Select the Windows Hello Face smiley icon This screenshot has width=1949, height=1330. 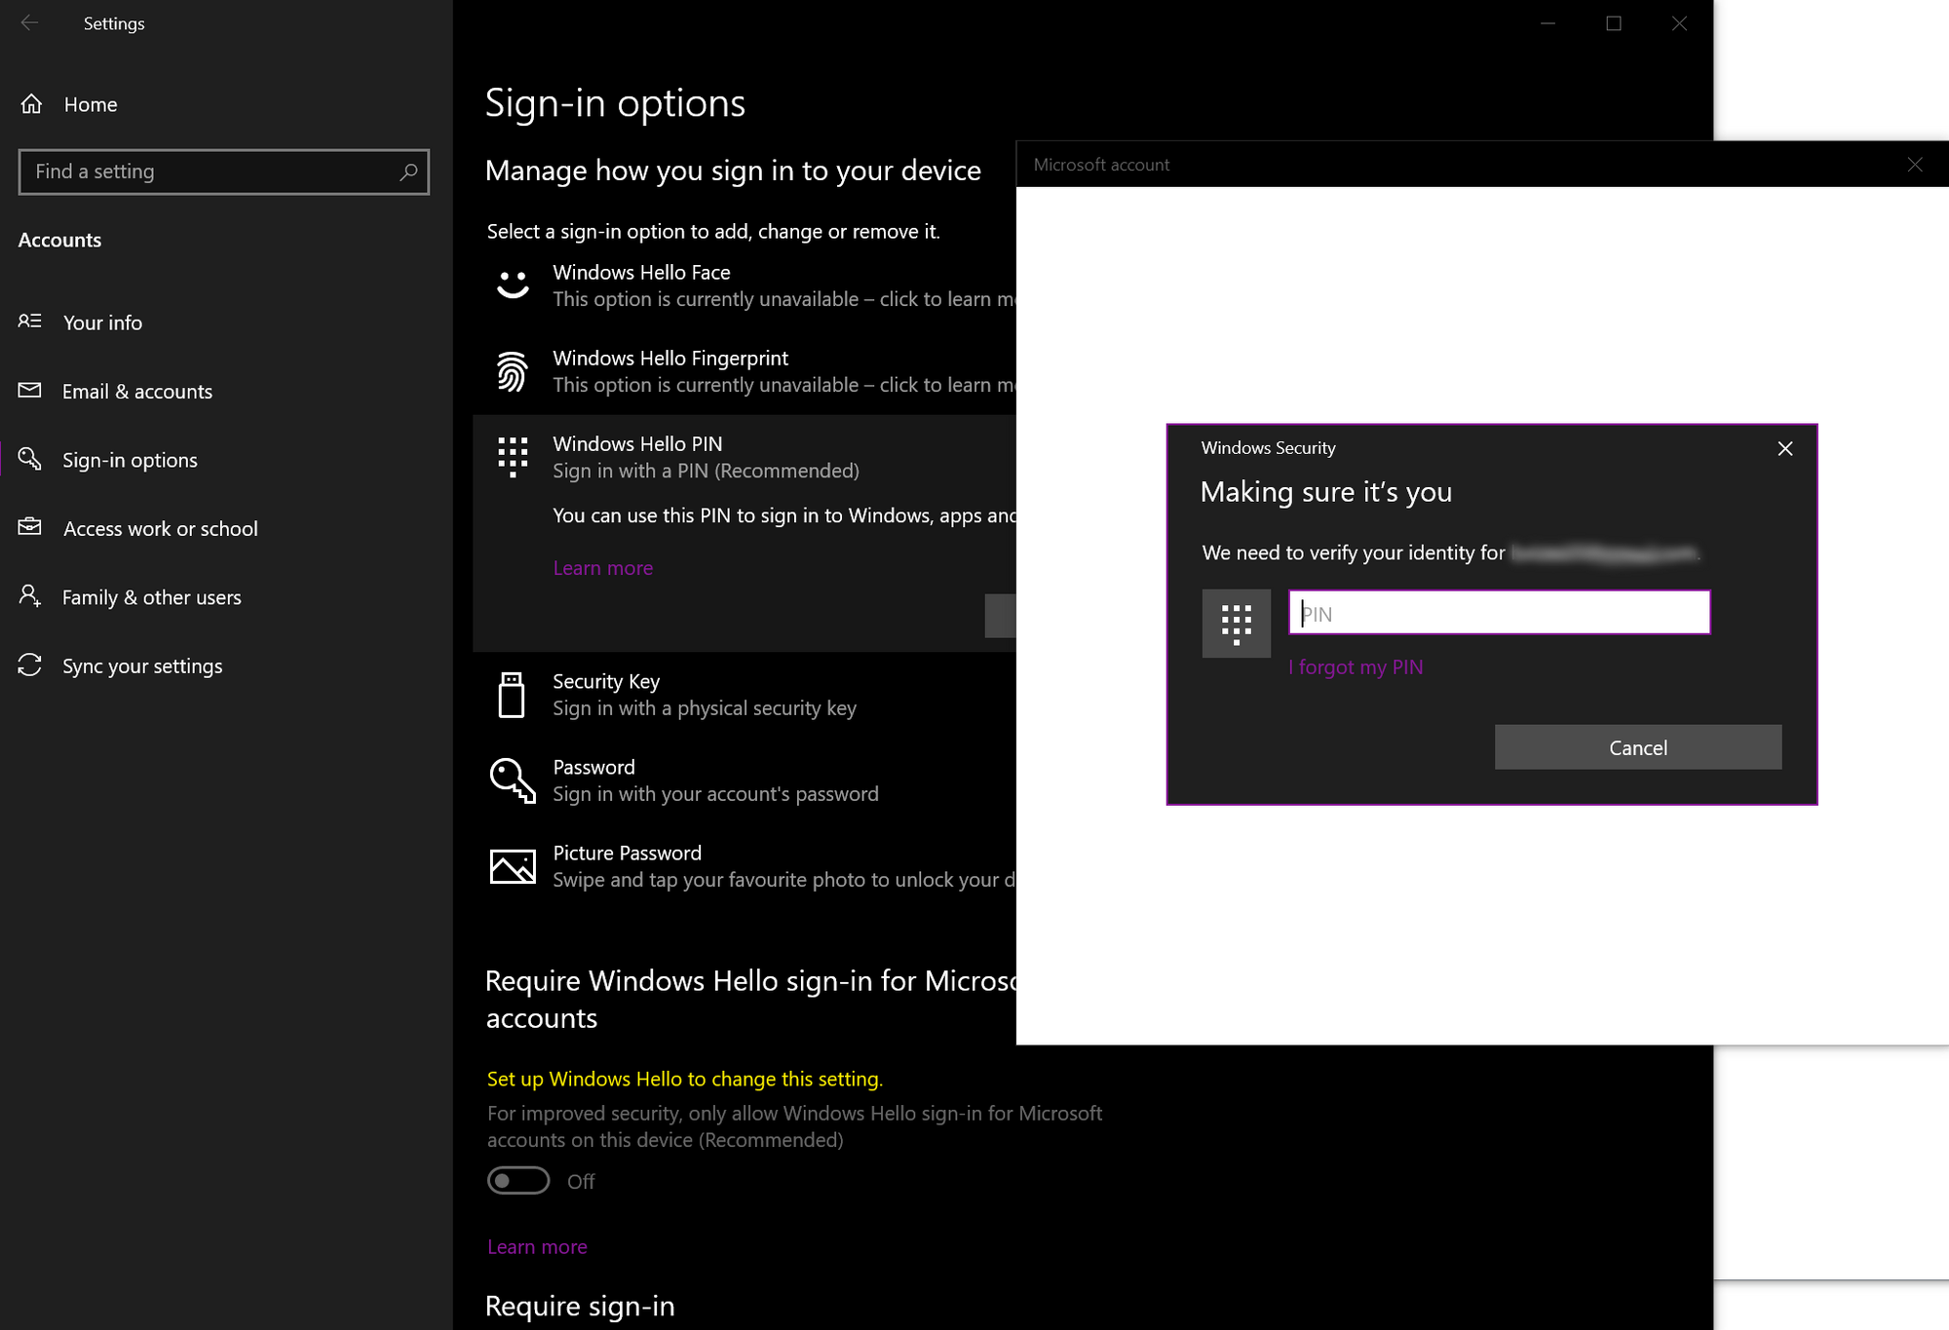[512, 285]
